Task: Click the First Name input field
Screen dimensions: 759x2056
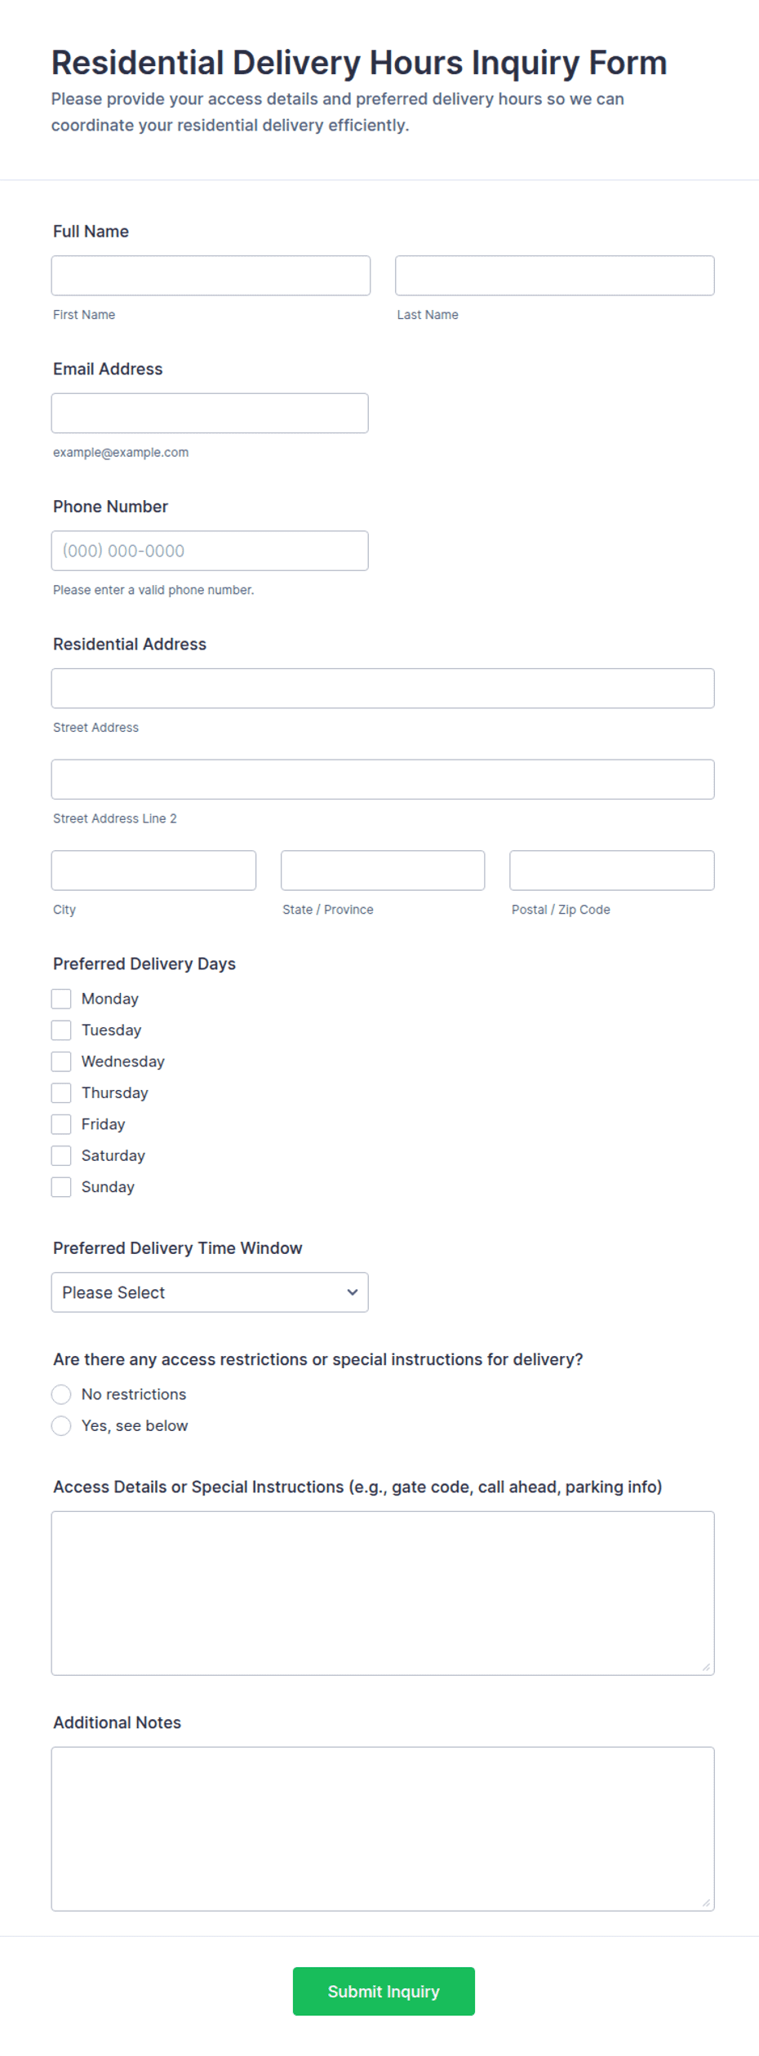Action: (x=211, y=276)
